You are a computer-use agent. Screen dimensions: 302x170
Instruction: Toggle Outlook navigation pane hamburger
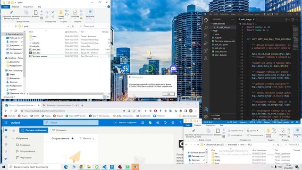click(14, 130)
